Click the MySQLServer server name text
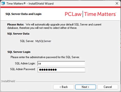 pyautogui.click(x=43, y=41)
